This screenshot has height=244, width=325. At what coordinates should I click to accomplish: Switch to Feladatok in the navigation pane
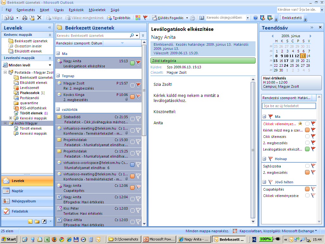pos(27,211)
